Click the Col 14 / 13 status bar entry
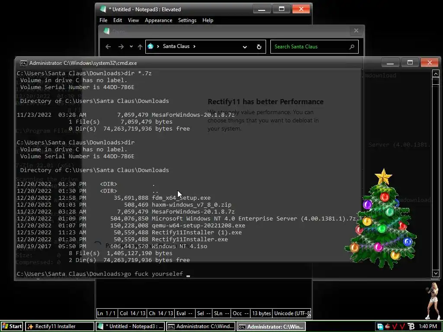443x332 pixels. (x=132, y=313)
